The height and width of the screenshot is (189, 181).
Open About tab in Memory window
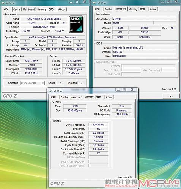coord(109,97)
